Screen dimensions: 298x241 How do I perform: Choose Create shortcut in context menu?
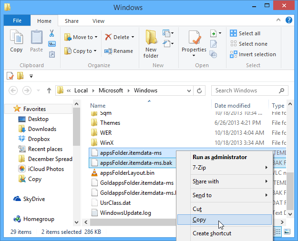click(x=225, y=233)
